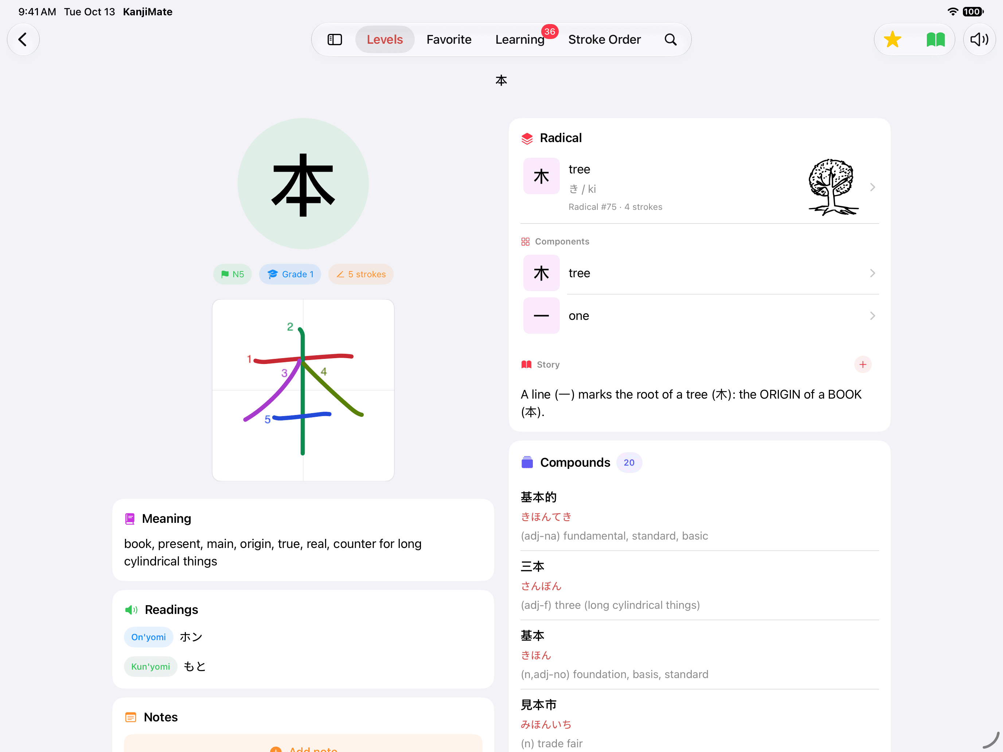
Task: Tap the 本 page title
Action: (501, 80)
